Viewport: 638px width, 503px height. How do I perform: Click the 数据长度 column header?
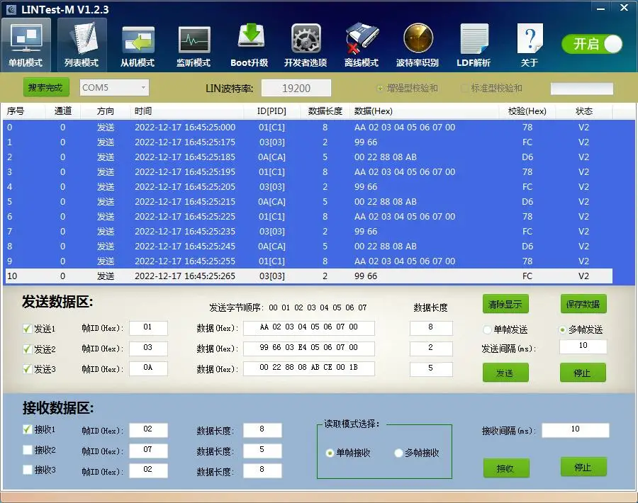(x=325, y=111)
